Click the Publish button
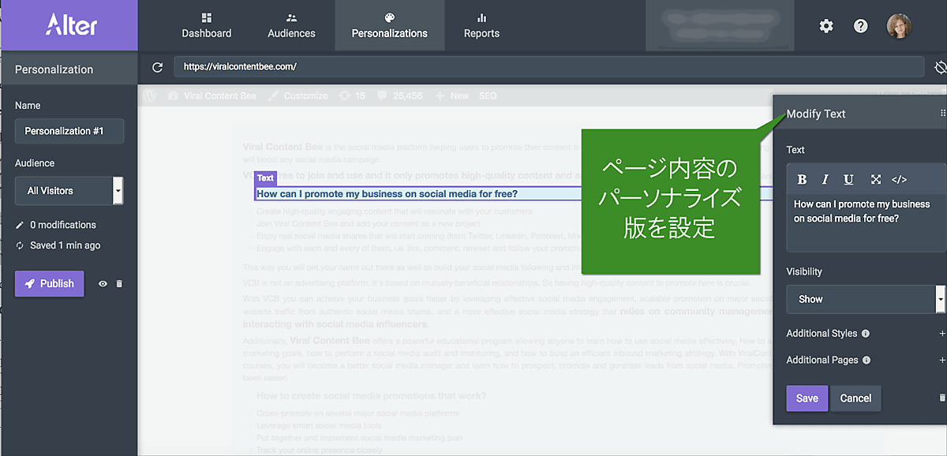 point(49,284)
